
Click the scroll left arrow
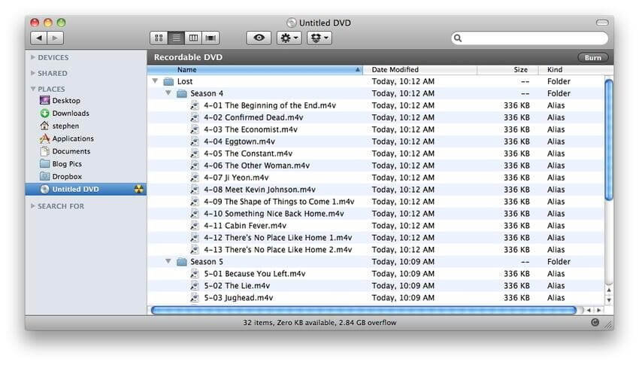(x=589, y=310)
